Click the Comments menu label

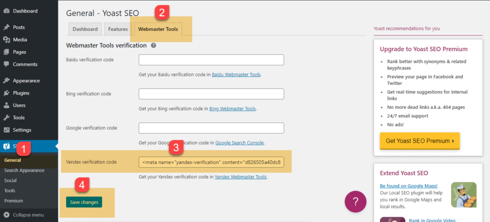tap(25, 64)
